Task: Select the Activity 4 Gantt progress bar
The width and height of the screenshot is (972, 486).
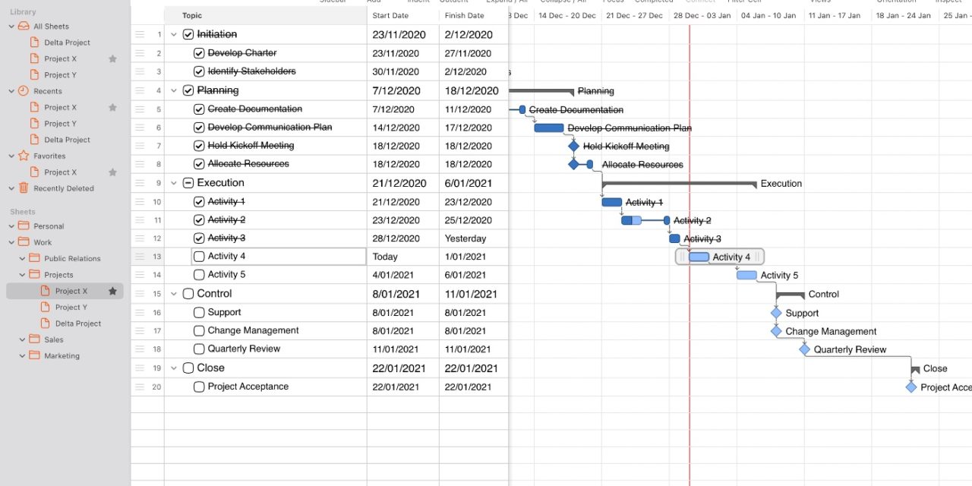Action: (699, 257)
